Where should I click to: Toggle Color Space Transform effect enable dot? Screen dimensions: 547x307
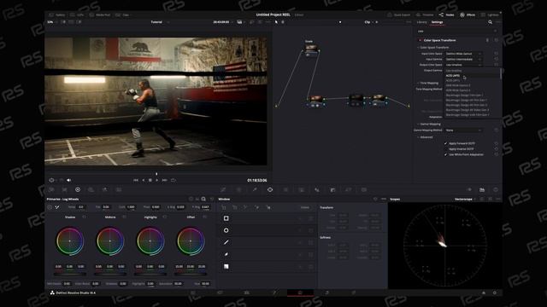[x=420, y=40]
